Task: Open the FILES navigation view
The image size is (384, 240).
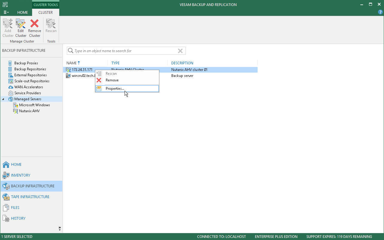Action: pyautogui.click(x=31, y=208)
